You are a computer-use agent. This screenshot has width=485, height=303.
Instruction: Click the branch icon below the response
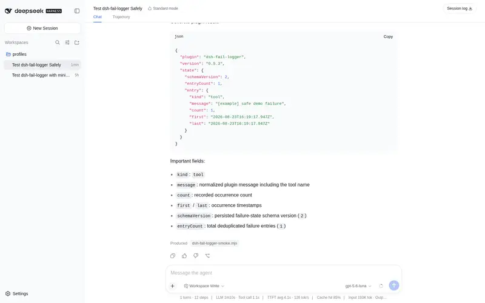207,256
